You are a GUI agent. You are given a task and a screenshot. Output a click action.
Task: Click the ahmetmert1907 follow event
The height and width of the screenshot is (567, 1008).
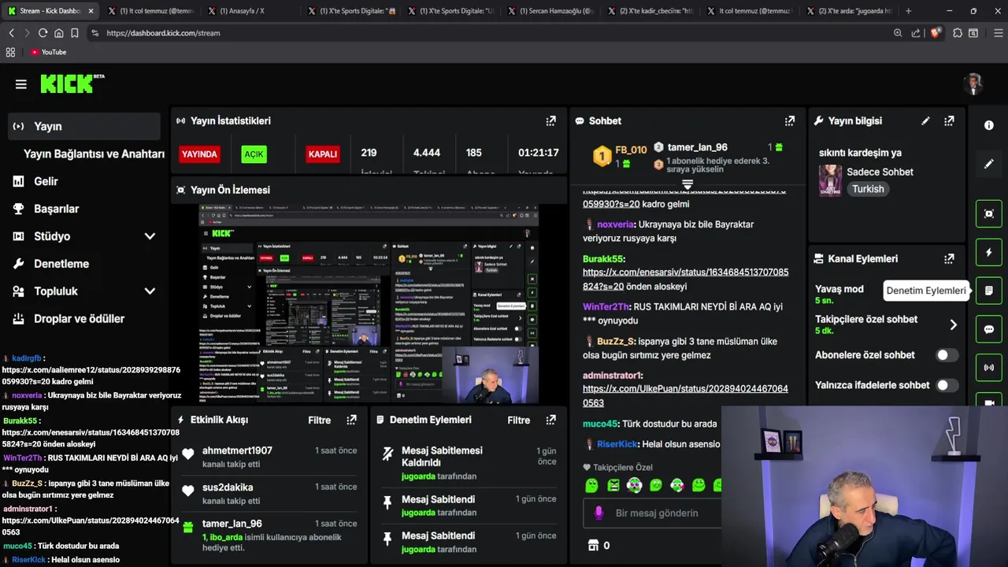tap(269, 457)
